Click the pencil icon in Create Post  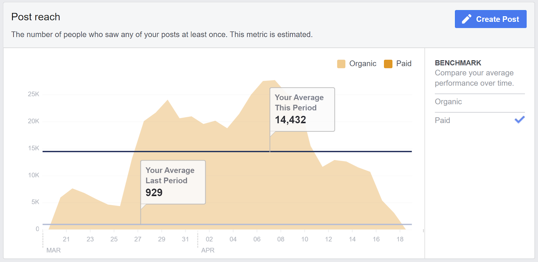point(466,19)
